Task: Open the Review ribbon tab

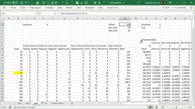Action: click(x=69, y=8)
